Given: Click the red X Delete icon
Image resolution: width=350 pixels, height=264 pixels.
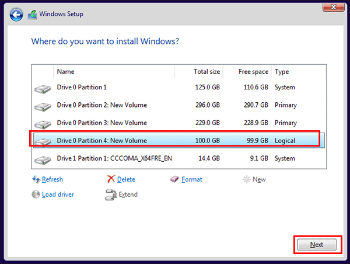Looking at the screenshot, I should 110,179.
